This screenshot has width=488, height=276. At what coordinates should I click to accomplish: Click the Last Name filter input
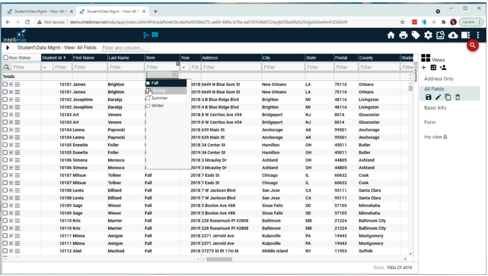(125, 66)
